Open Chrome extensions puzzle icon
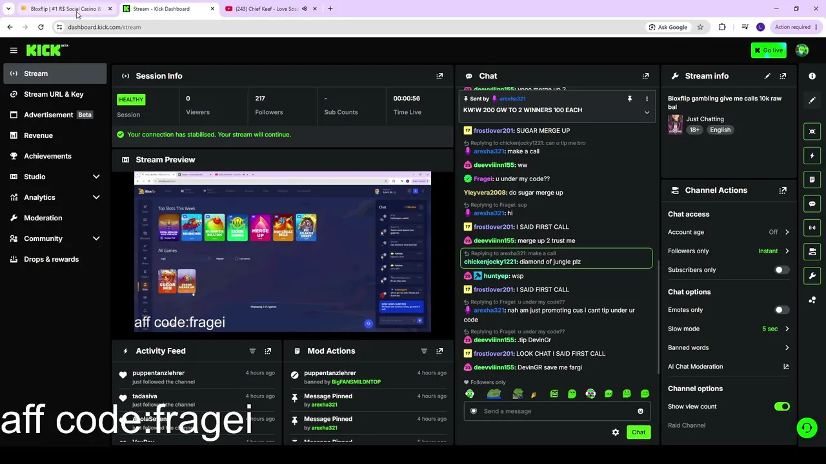The image size is (826, 464). (x=722, y=27)
